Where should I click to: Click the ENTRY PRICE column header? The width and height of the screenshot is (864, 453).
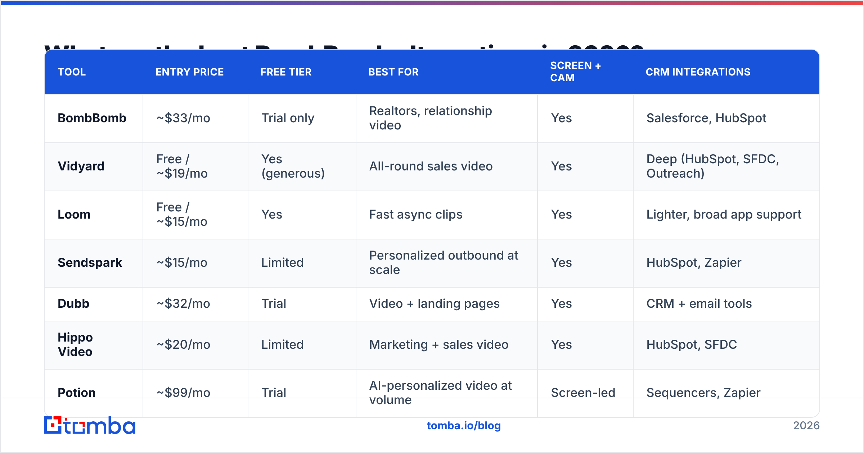190,72
